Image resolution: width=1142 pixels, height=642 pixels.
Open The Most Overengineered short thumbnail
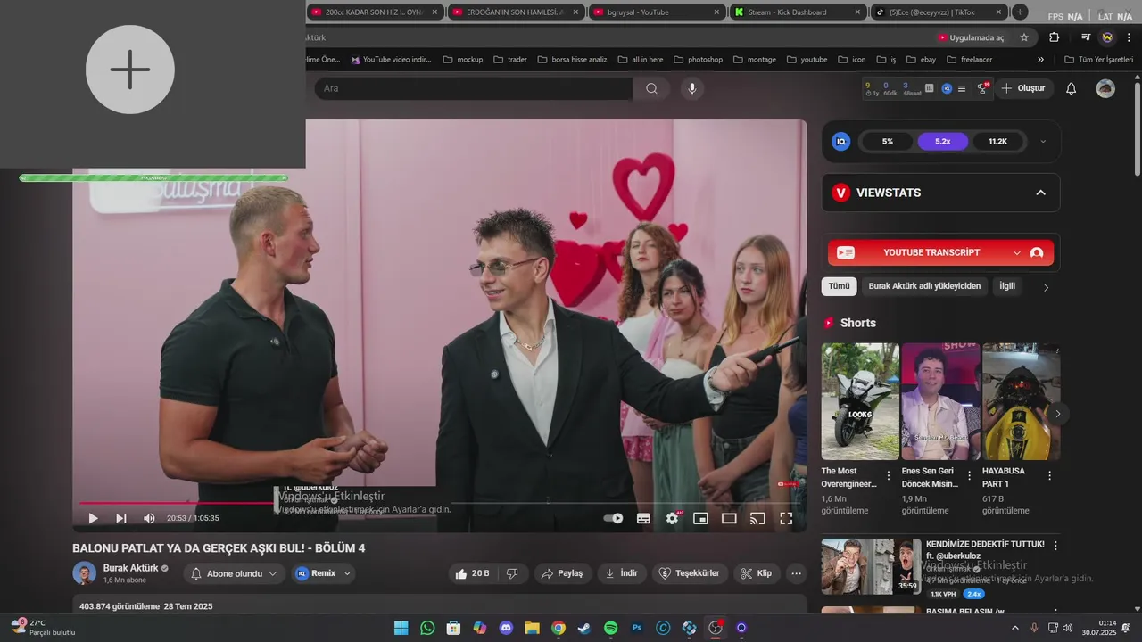click(860, 401)
